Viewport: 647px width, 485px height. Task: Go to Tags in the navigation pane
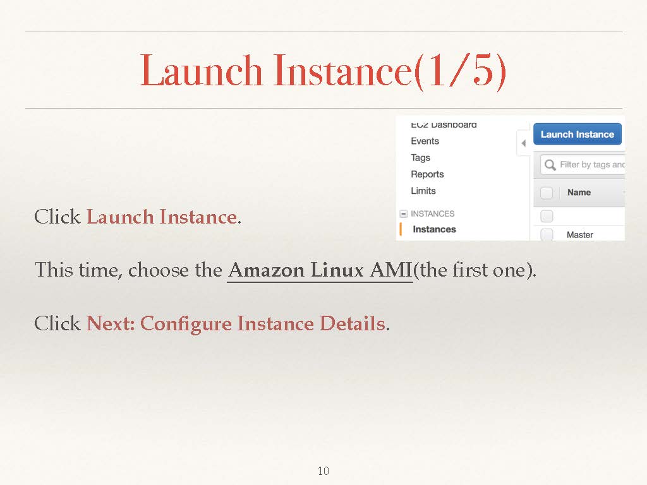pyautogui.click(x=420, y=158)
